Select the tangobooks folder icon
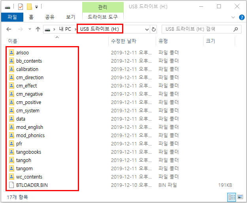 [11, 152]
